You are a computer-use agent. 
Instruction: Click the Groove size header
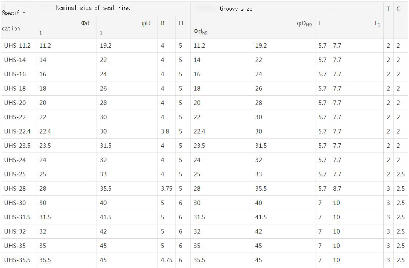click(236, 8)
